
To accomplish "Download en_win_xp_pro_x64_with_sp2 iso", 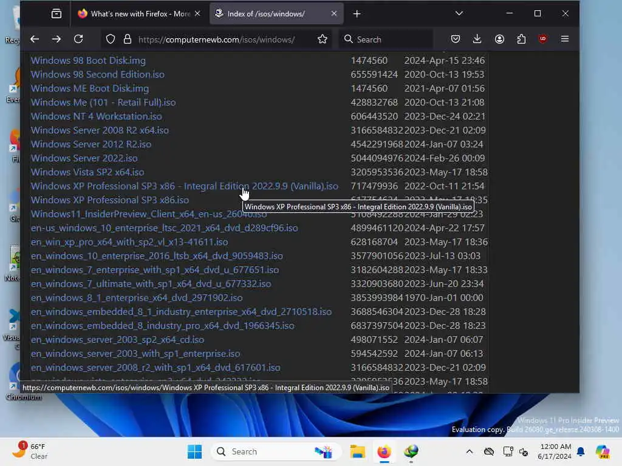I will [129, 241].
